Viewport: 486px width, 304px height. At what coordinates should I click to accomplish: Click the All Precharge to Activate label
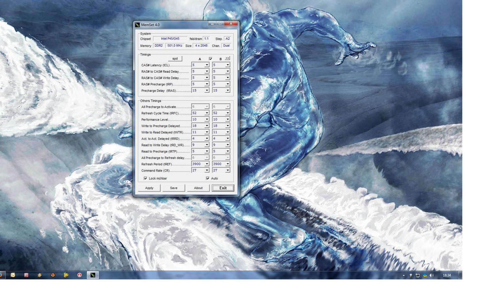pyautogui.click(x=159, y=107)
